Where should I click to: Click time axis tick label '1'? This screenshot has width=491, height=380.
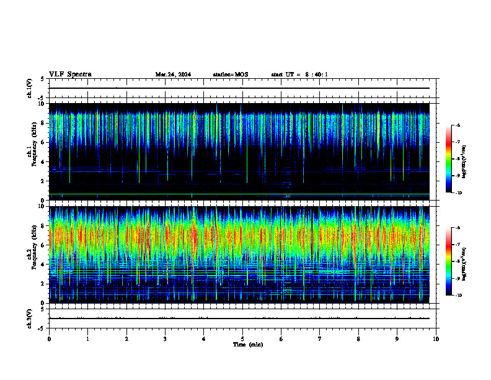pos(87,339)
